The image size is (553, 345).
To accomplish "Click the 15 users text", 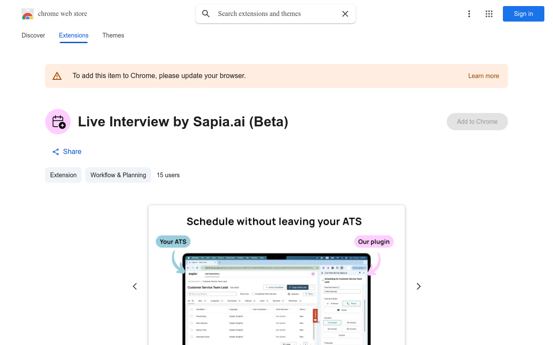I will pyautogui.click(x=168, y=175).
